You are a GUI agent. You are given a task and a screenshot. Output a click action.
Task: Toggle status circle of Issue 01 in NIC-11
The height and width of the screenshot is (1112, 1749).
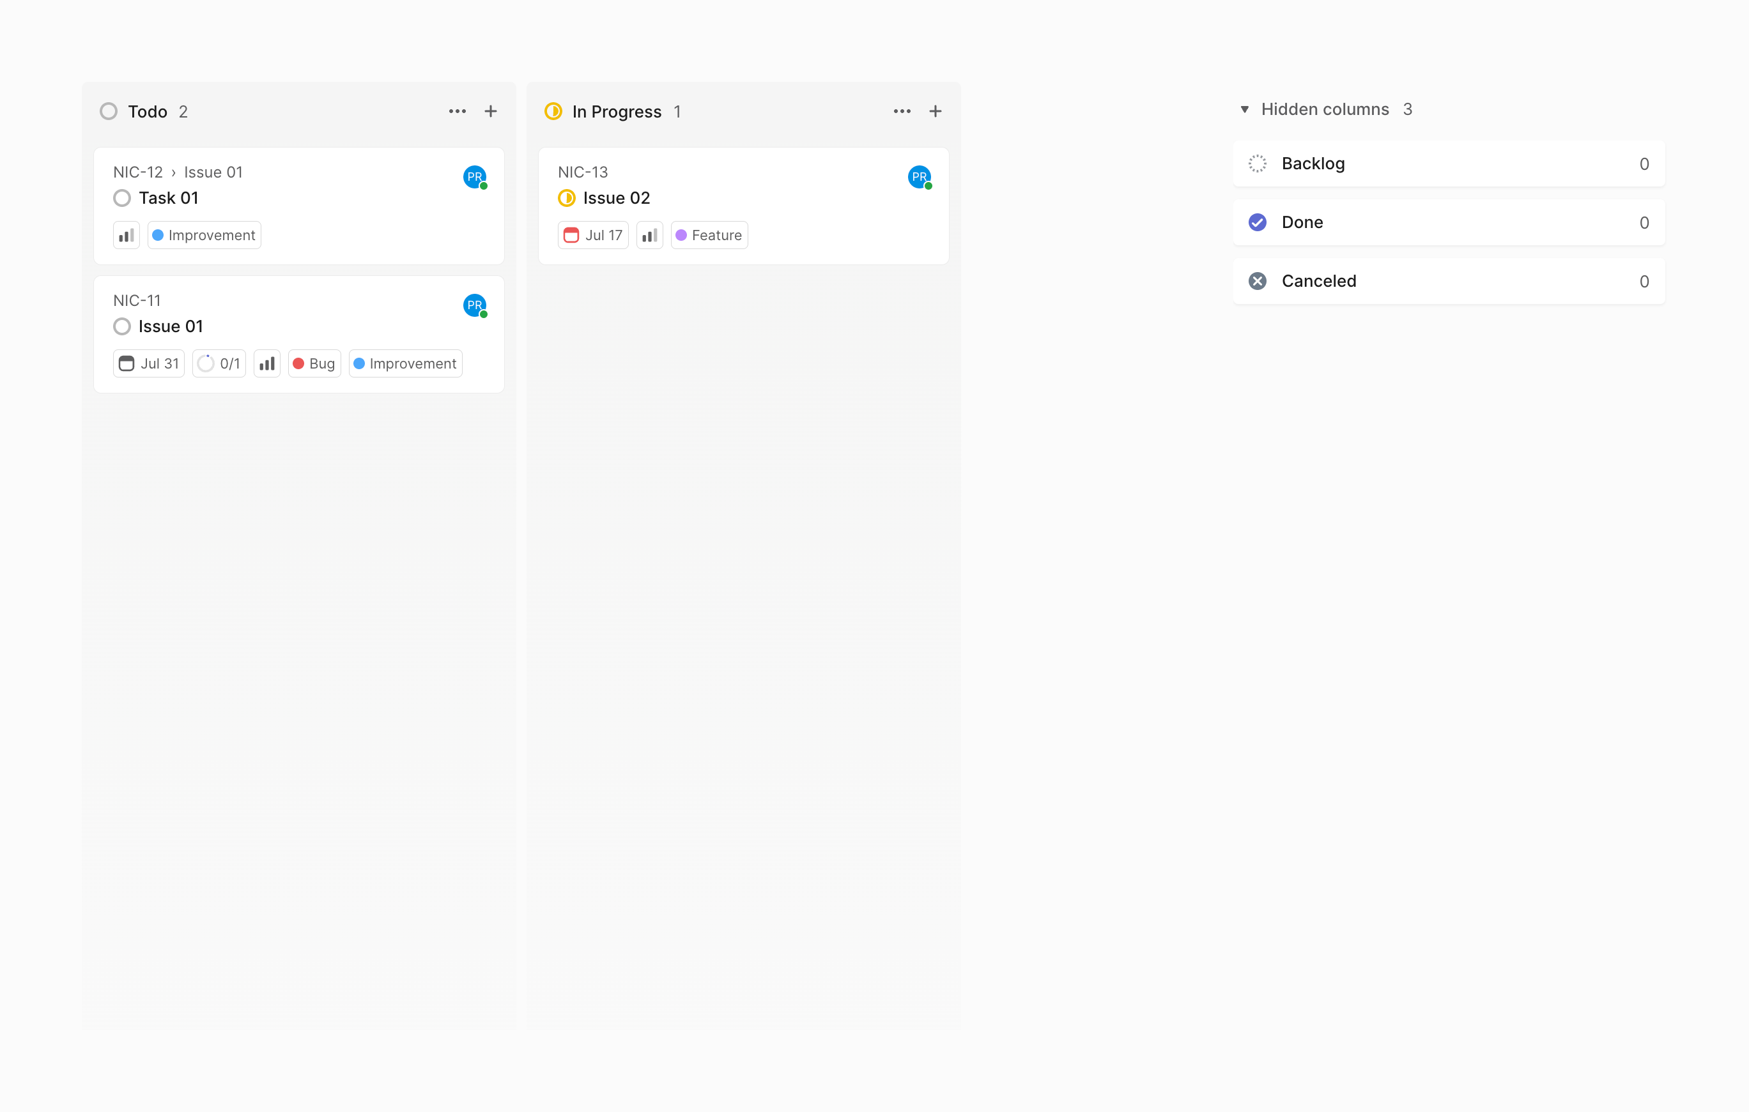(122, 326)
